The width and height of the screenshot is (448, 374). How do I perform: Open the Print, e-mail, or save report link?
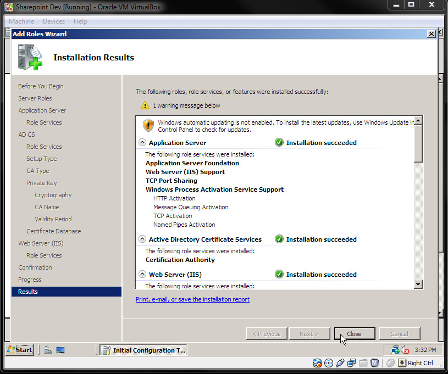192,299
